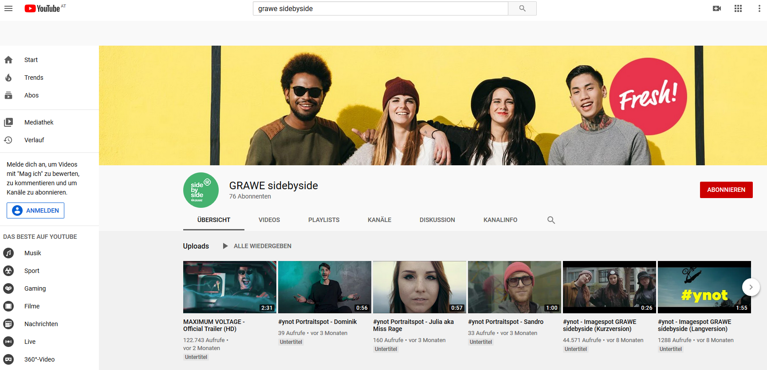Open the hamburger guide menu

pyautogui.click(x=8, y=8)
